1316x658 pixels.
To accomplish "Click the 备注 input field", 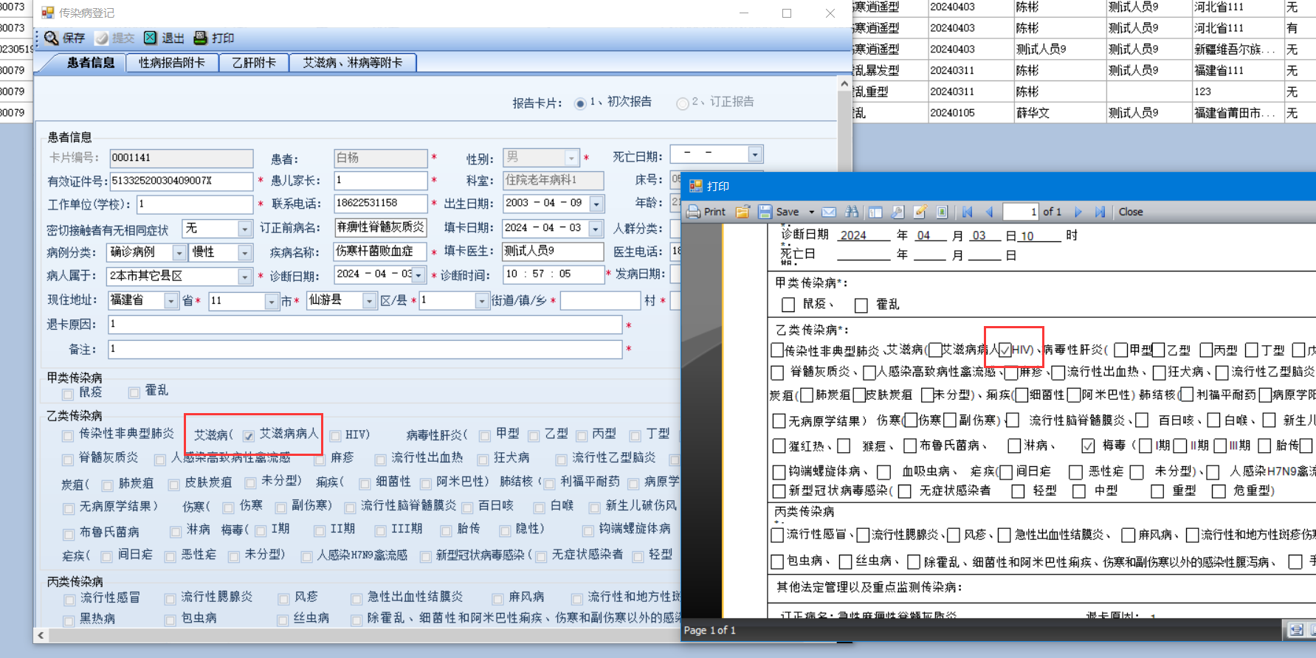I will 365,349.
